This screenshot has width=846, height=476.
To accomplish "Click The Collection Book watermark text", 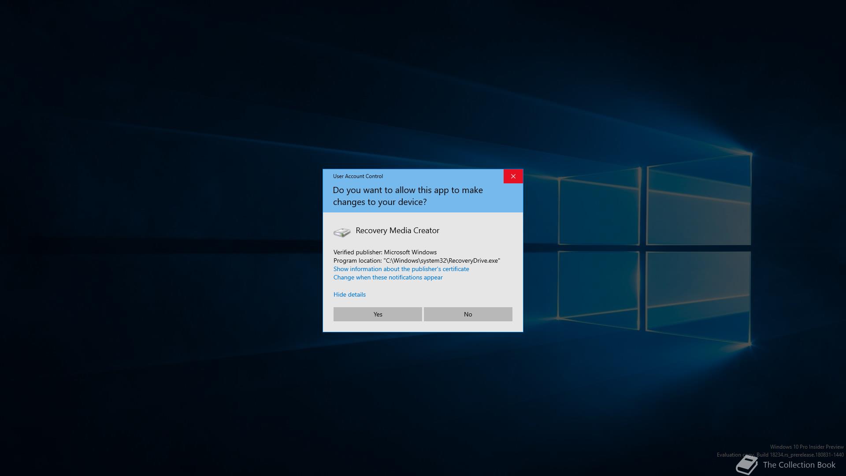I will 799,465.
